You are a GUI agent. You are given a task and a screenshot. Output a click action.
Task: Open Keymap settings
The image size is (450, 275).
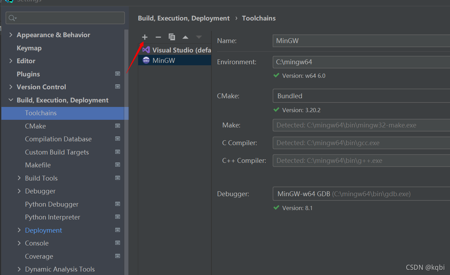(x=29, y=48)
